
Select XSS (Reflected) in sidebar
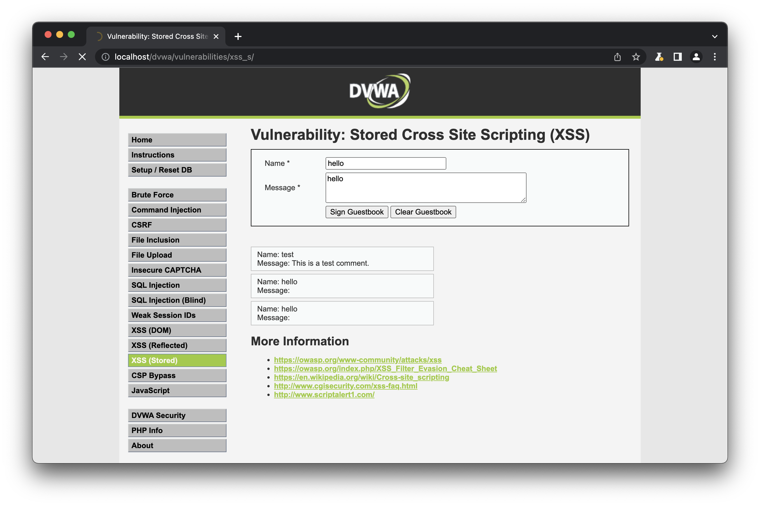[177, 345]
